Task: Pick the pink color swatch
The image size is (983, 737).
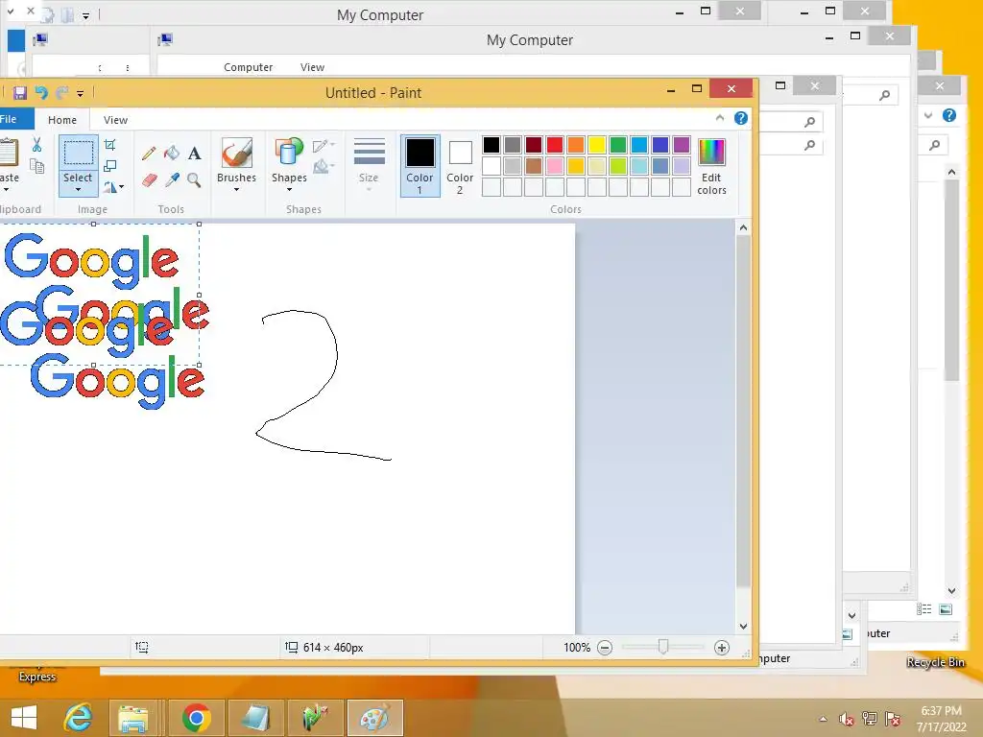Action: point(555,166)
